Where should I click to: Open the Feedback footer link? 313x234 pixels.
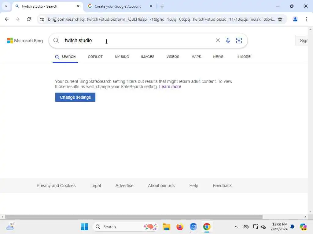222,186
